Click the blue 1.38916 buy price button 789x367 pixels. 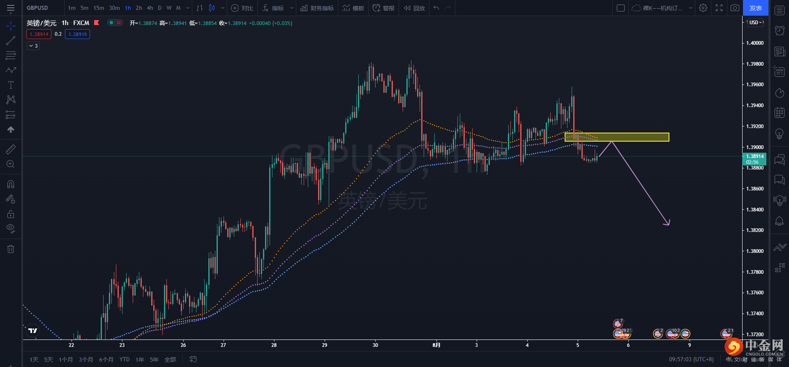[78, 34]
